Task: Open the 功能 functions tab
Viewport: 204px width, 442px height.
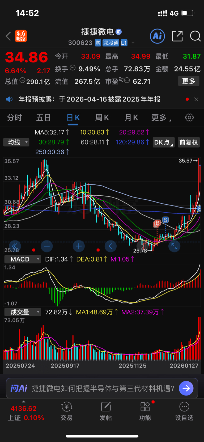Action: click(x=145, y=411)
